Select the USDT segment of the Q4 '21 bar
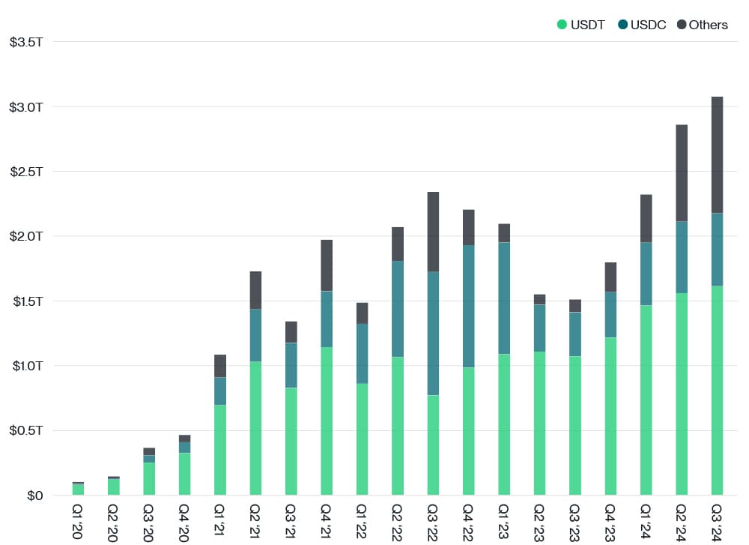 click(x=327, y=421)
